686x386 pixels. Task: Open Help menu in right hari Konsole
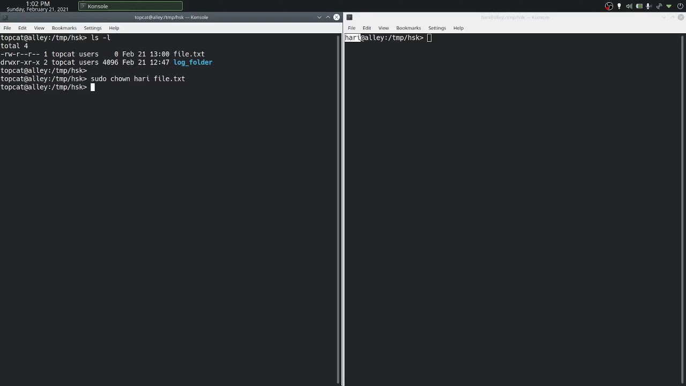[458, 28]
